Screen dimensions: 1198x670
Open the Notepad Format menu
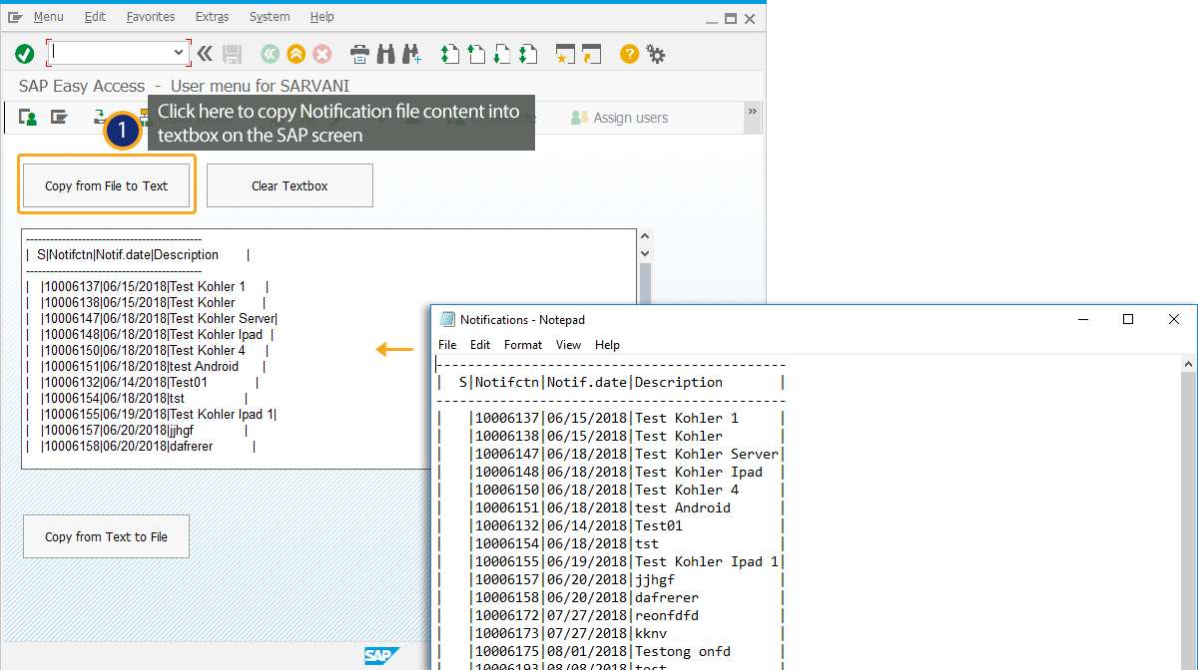523,345
